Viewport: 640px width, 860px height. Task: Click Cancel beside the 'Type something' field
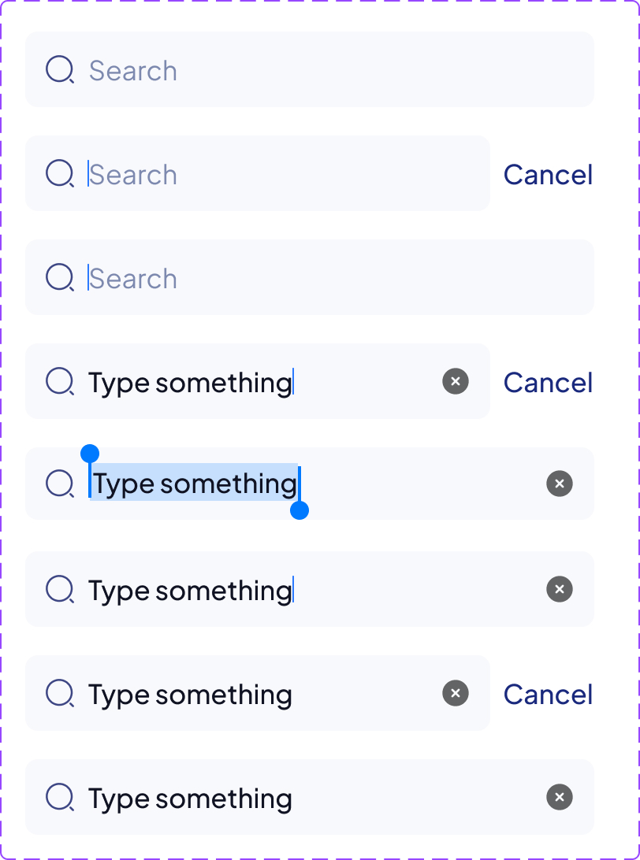coord(548,382)
